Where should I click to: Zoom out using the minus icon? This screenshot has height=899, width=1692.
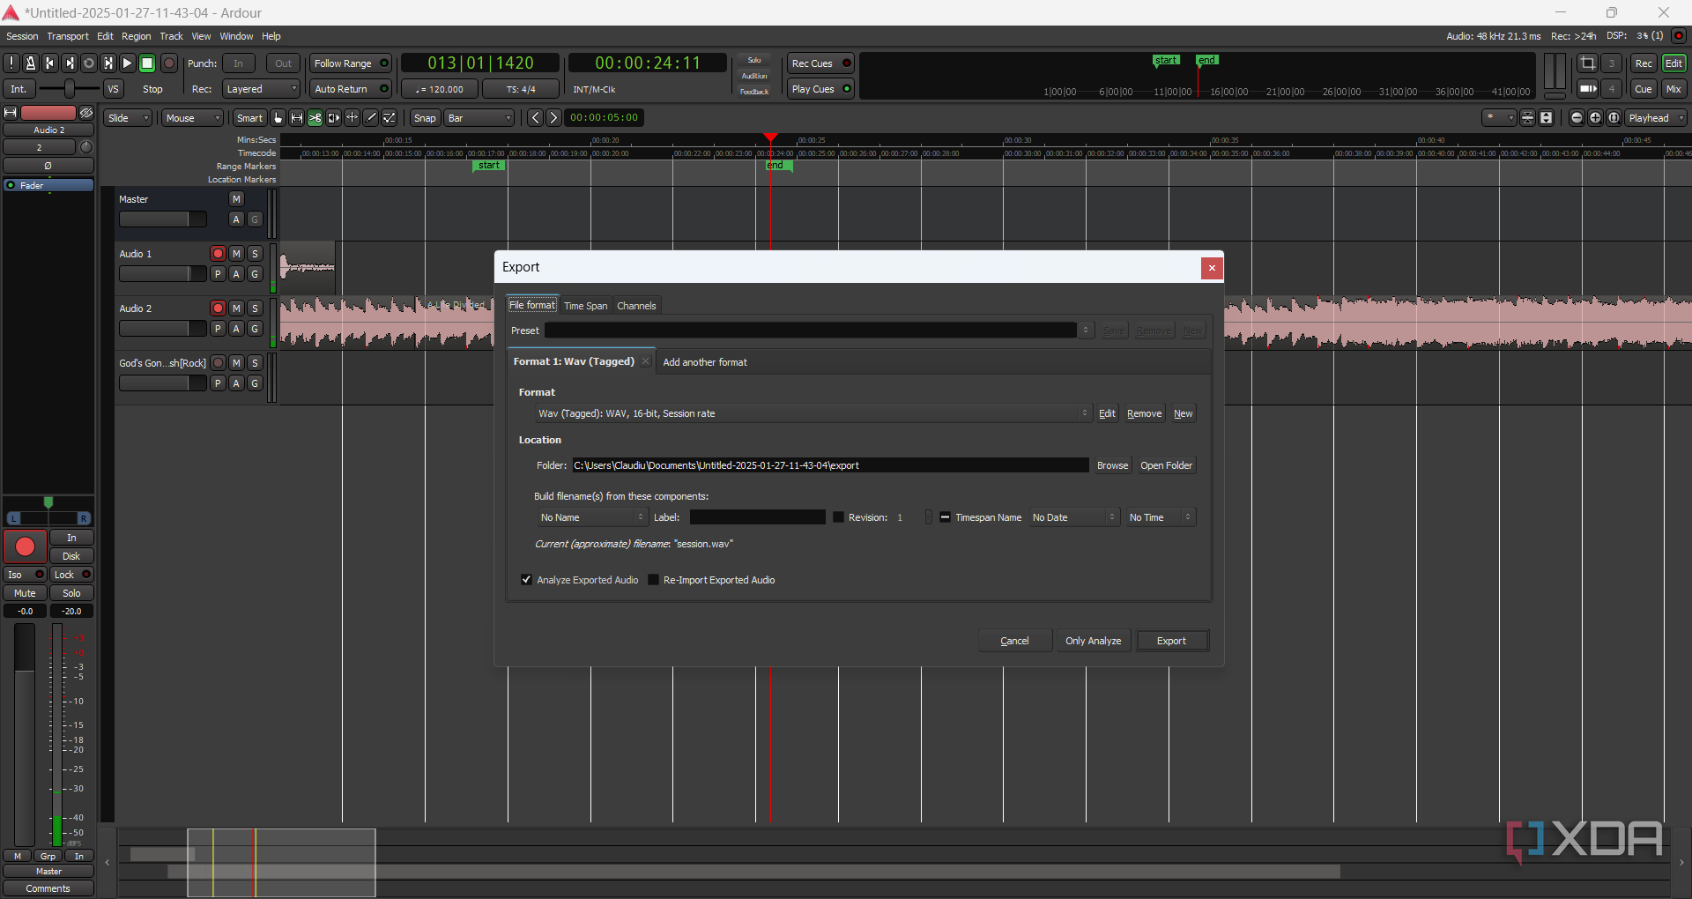(x=1577, y=118)
